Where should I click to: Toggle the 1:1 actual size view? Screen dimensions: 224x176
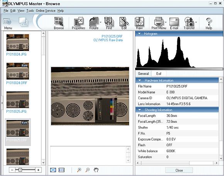click(61, 170)
